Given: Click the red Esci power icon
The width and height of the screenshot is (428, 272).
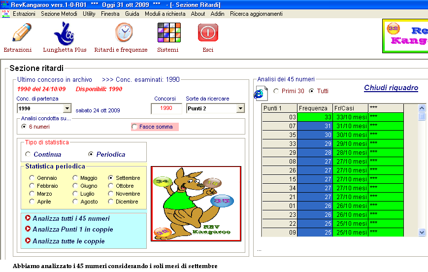Looking at the screenshot, I should pyautogui.click(x=208, y=33).
